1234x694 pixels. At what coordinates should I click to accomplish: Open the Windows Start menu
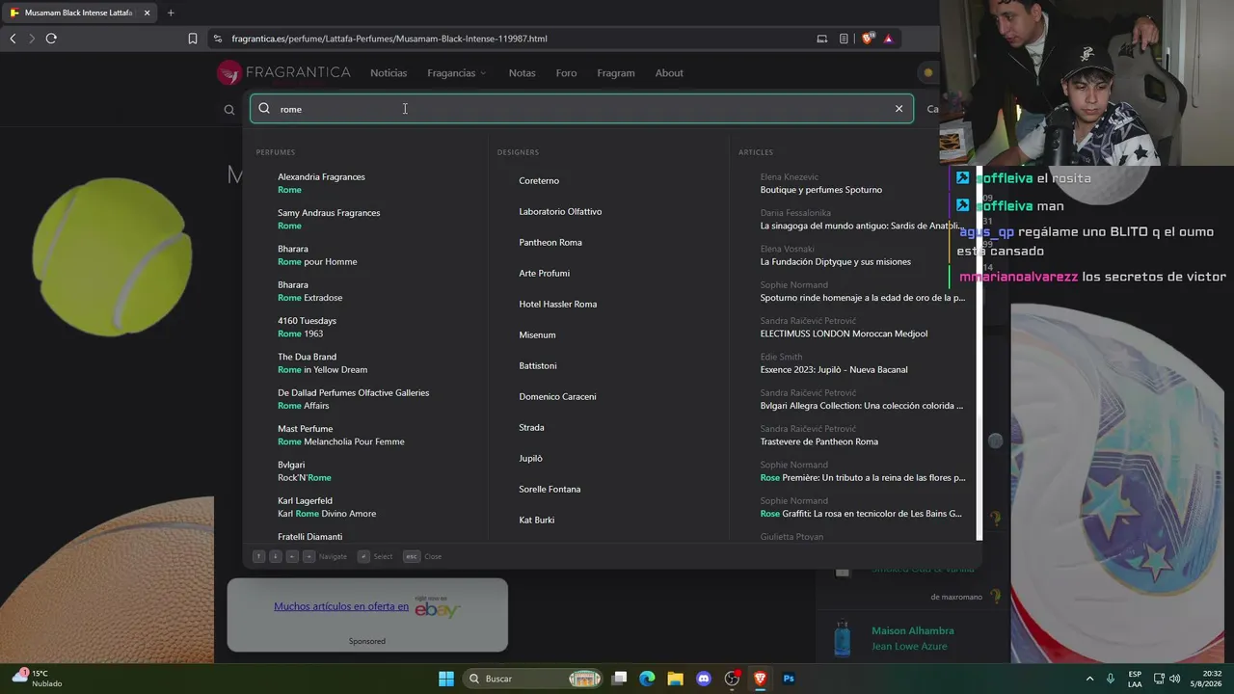446,679
